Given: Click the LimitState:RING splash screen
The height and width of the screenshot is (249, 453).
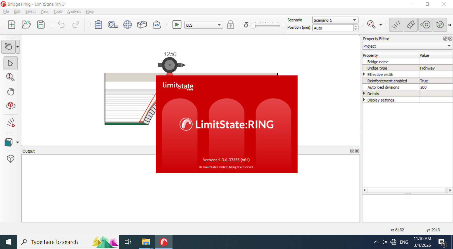Looking at the screenshot, I should pyautogui.click(x=226, y=124).
